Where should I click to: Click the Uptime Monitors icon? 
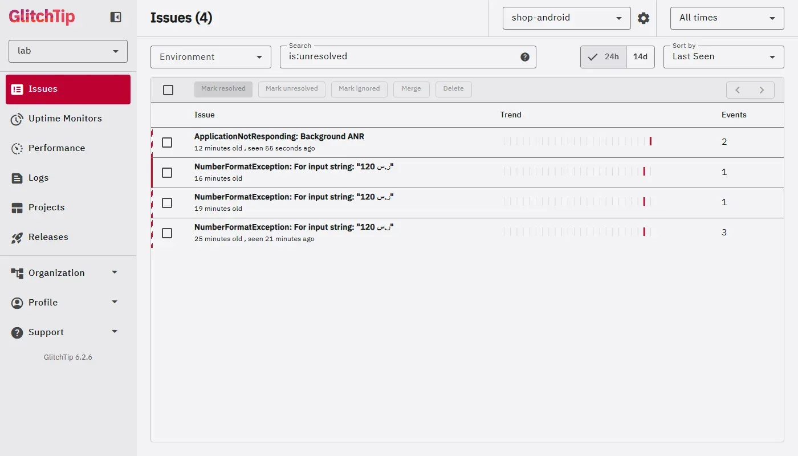17,119
